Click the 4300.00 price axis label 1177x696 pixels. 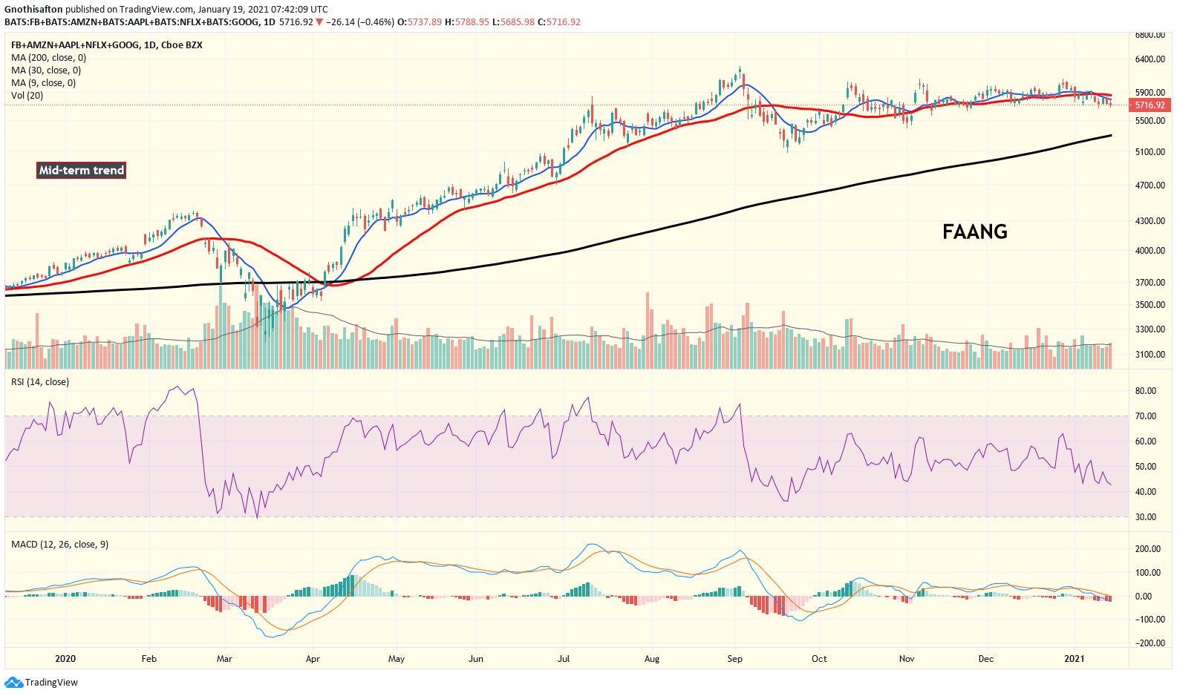click(x=1150, y=221)
